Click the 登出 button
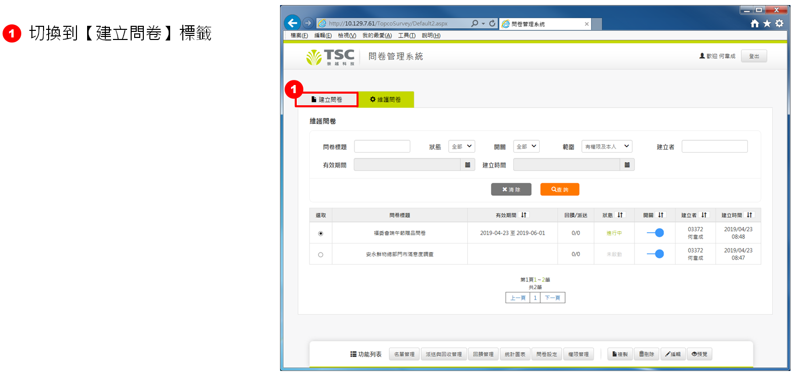Screen dimensions: 792x374 click(x=754, y=56)
